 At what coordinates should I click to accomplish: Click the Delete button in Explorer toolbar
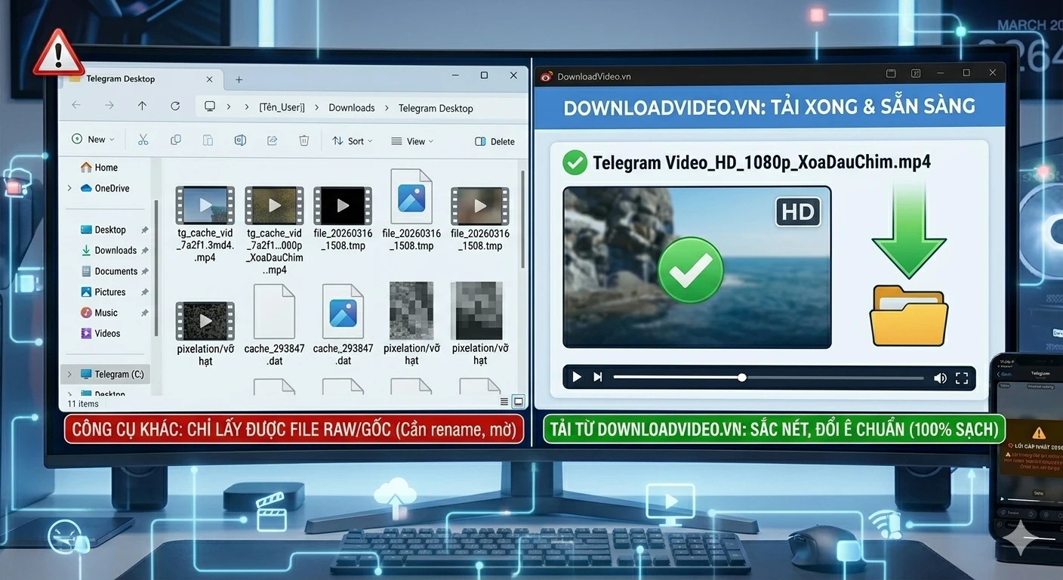(495, 141)
